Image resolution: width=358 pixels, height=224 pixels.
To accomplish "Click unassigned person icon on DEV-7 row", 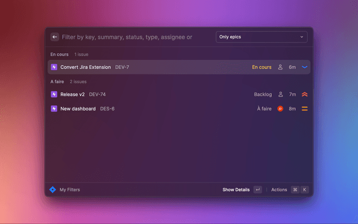I will 280,67.
